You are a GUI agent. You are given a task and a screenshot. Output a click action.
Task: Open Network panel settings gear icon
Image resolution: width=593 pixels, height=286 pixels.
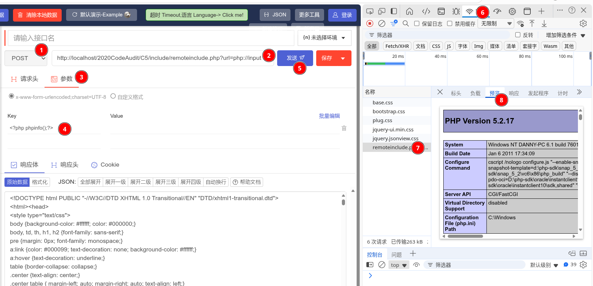click(583, 24)
